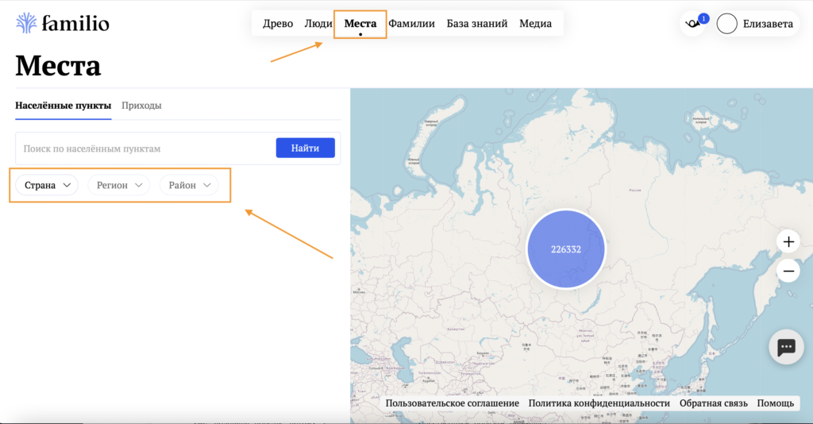Zoom in the map with plus button

[788, 241]
